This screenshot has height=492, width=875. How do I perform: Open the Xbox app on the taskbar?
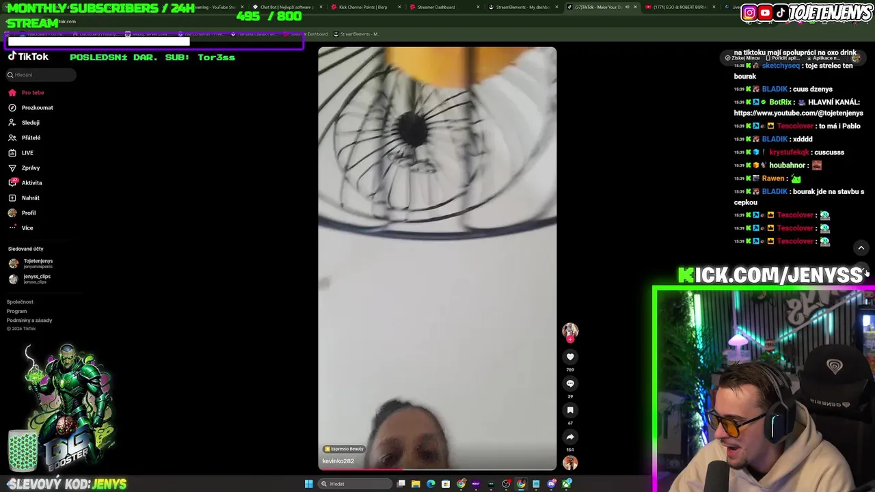pyautogui.click(x=567, y=484)
